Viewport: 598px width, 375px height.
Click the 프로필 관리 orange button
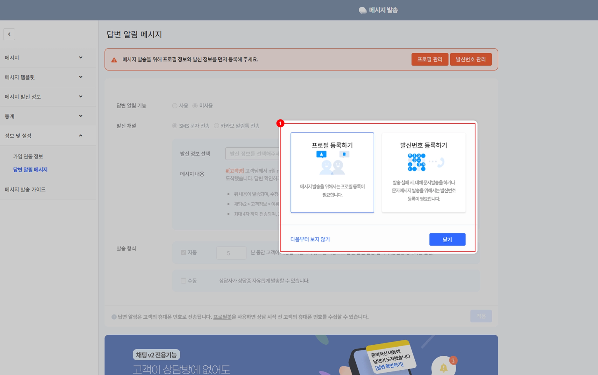click(430, 59)
